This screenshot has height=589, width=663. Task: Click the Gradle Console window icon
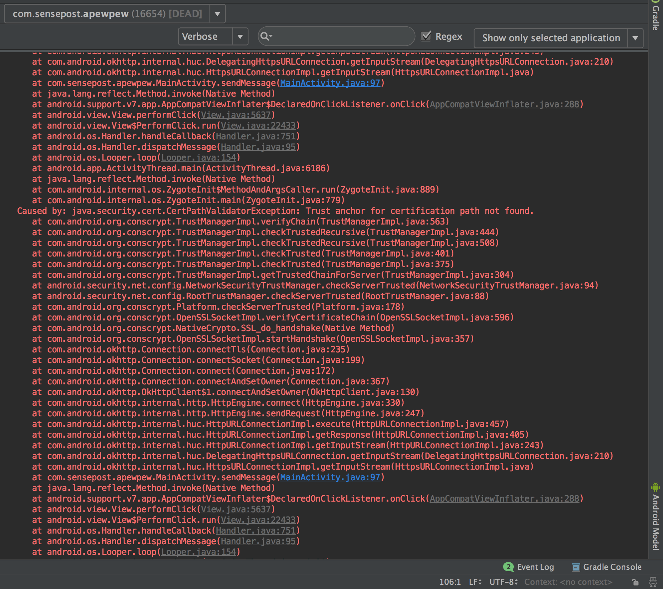[576, 567]
